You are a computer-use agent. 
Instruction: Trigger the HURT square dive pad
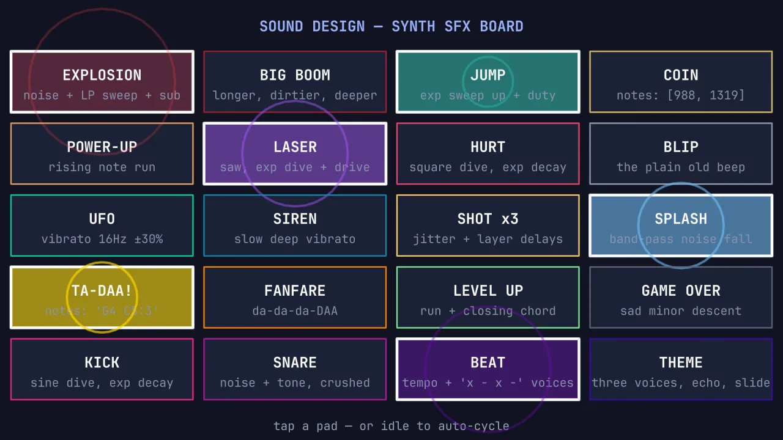tap(488, 153)
